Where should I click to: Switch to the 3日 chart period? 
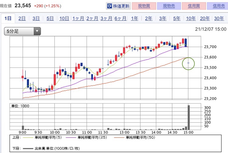click(x=36, y=19)
